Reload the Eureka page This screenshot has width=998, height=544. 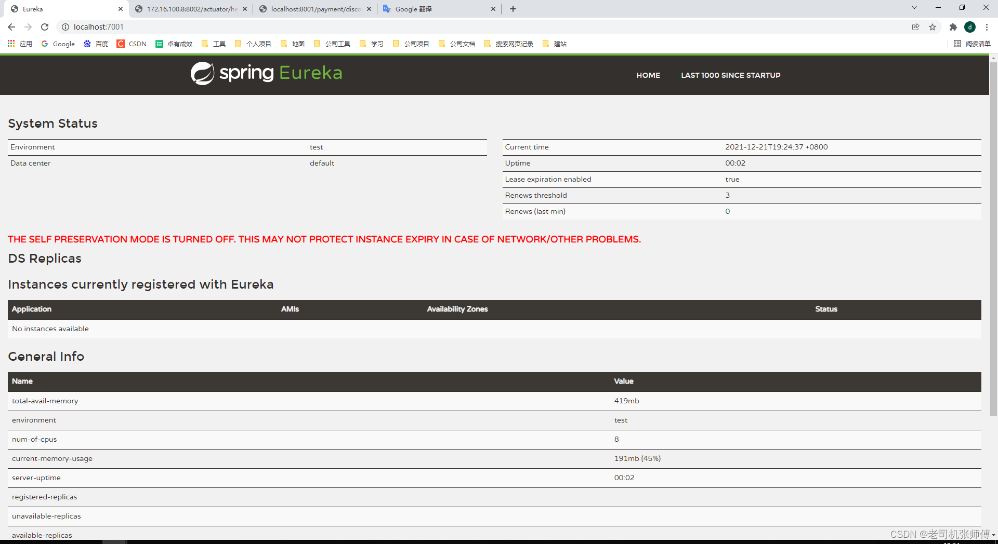(x=45, y=27)
